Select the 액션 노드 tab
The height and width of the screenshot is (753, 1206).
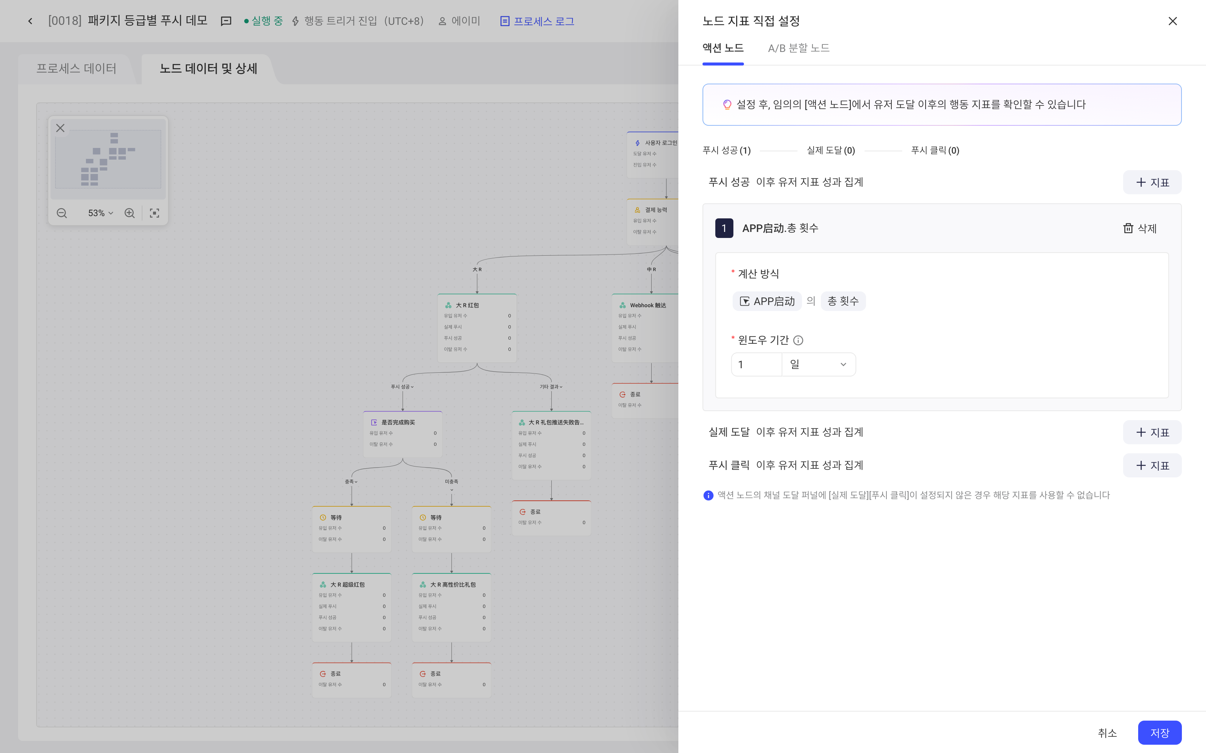click(x=722, y=48)
